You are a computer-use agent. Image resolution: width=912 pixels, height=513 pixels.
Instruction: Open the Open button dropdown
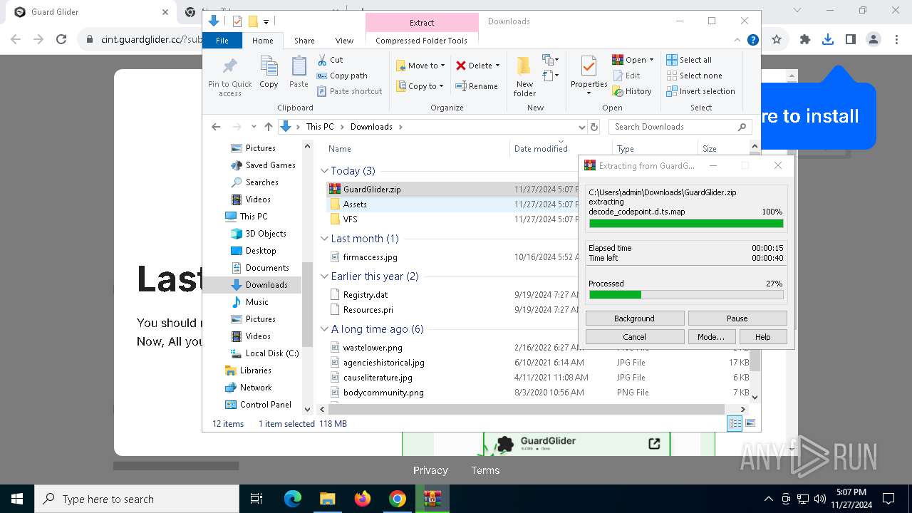click(x=651, y=60)
